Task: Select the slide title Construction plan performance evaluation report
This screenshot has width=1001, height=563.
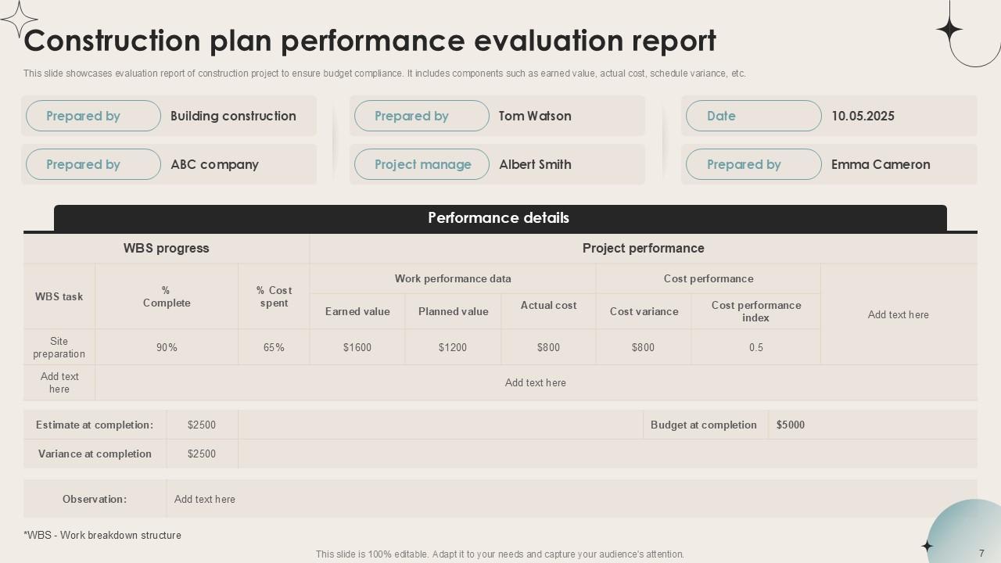Action: click(x=370, y=41)
